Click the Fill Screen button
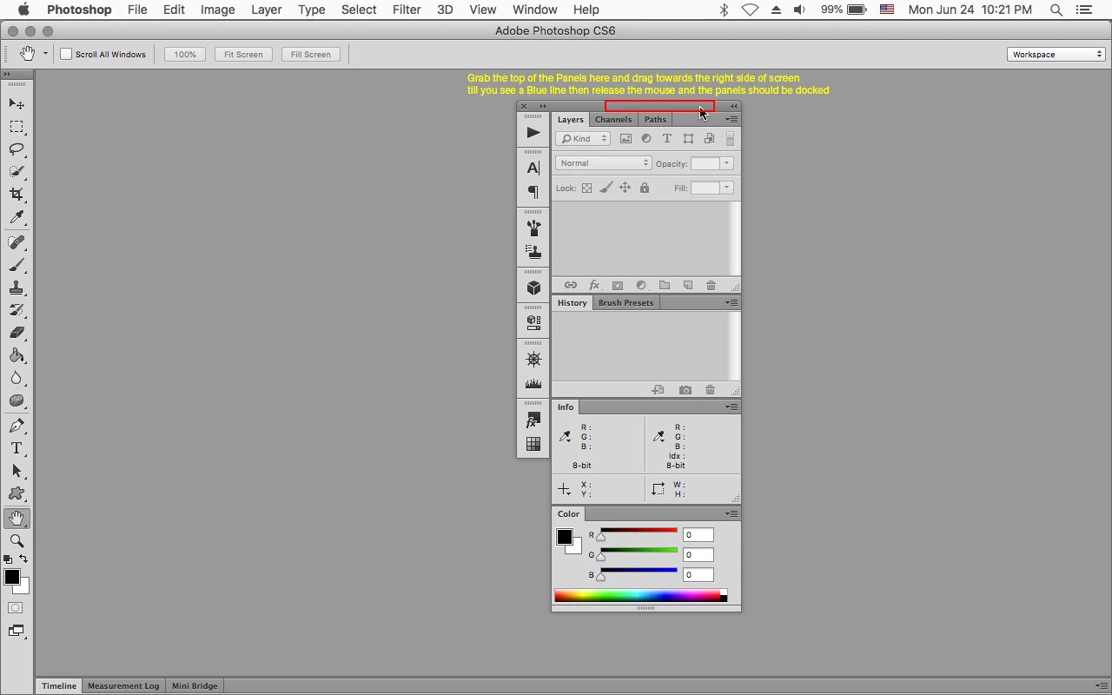Viewport: 1112px width, 695px height. 310,54
